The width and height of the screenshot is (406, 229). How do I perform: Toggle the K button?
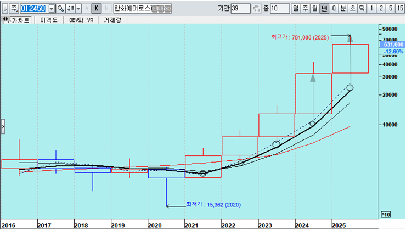[97, 9]
